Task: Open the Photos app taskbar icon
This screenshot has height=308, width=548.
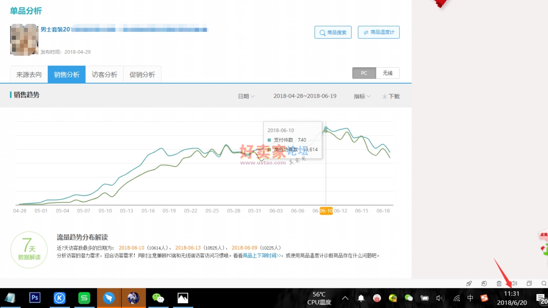Action: 183,298
